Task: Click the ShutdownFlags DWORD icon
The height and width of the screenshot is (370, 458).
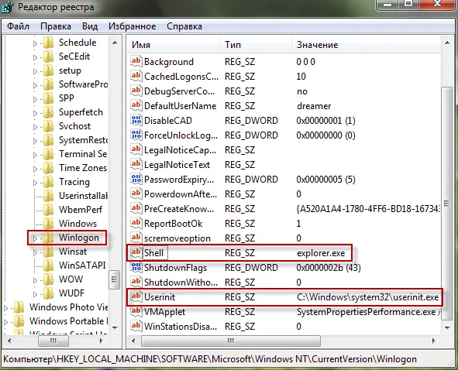Action: pos(136,267)
